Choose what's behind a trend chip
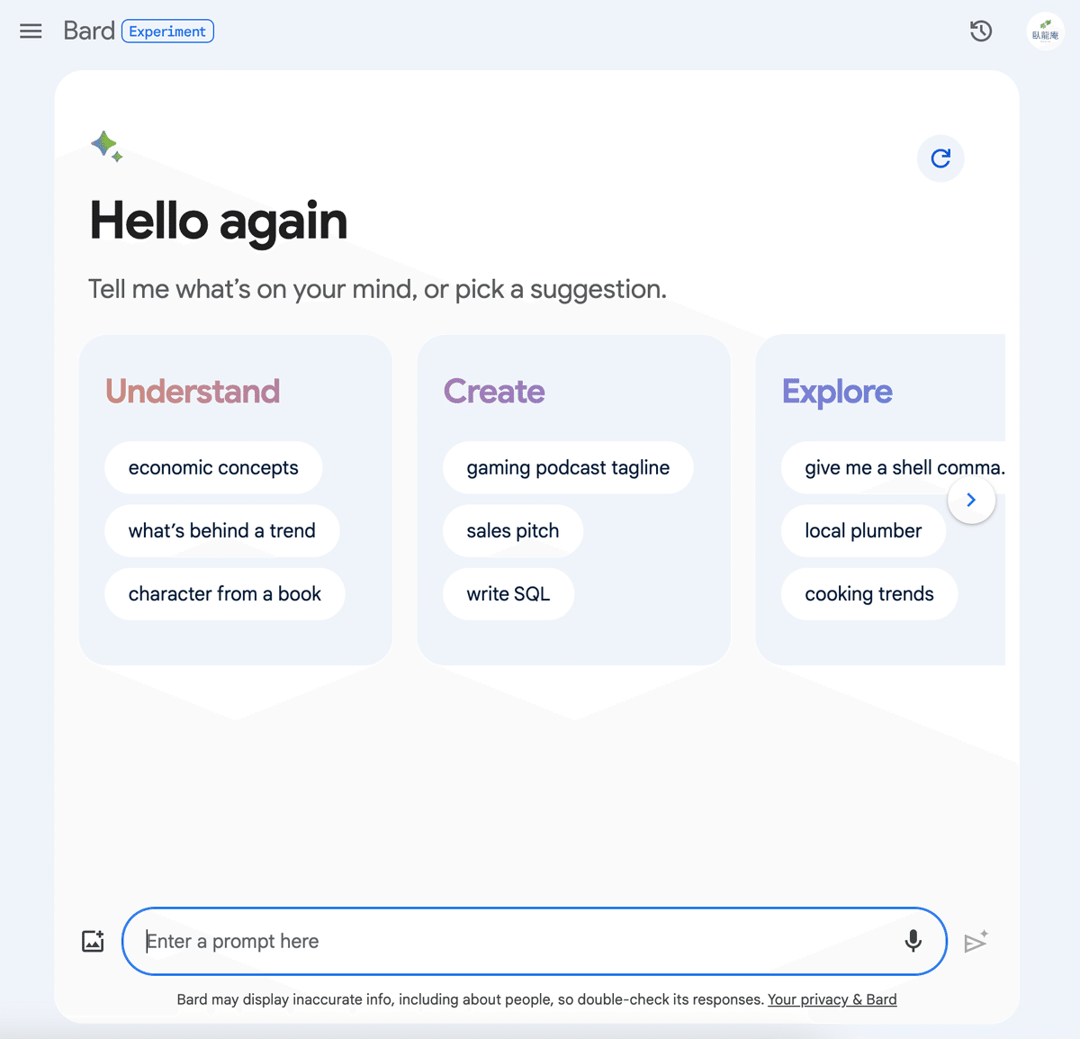 coord(221,530)
